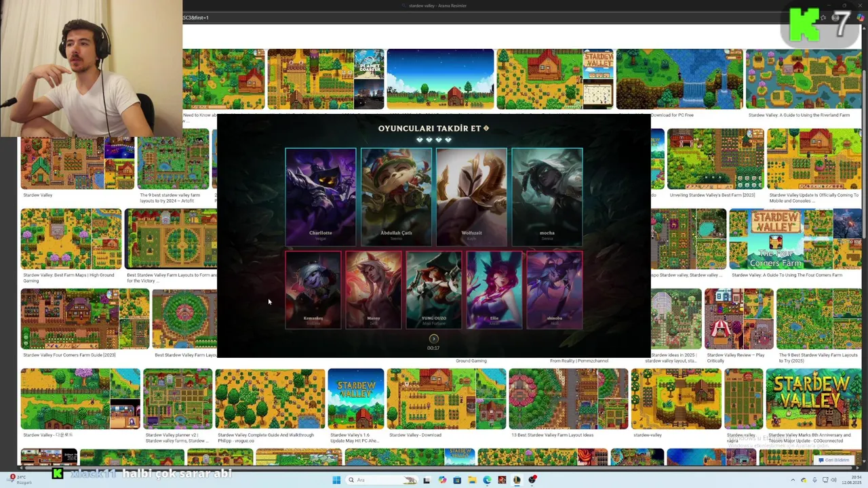Open the 'Stardew Valley planner v2' image result
This screenshot has width=868, height=488.
[178, 399]
